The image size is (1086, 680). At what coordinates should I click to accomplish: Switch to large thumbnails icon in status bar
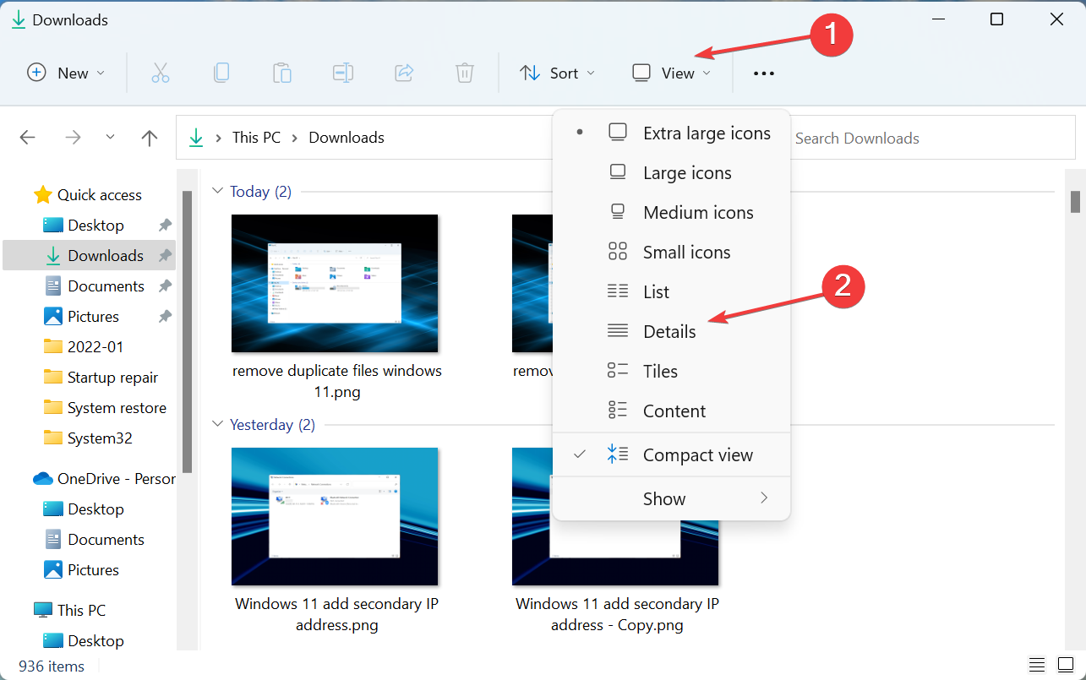click(1064, 665)
